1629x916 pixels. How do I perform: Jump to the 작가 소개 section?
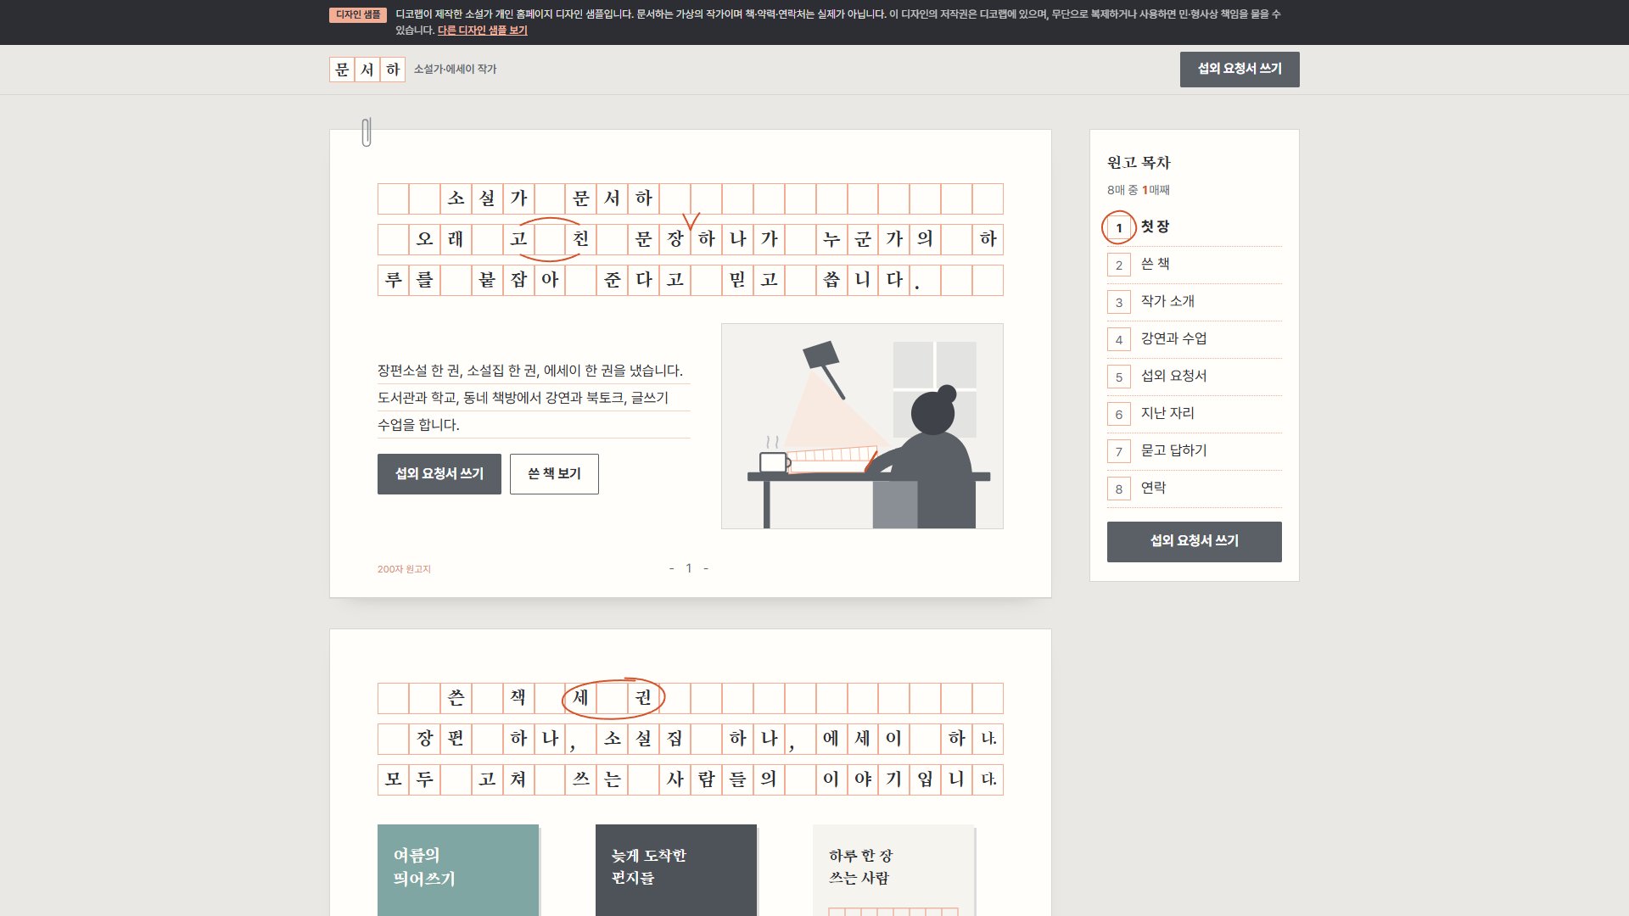1195,302
